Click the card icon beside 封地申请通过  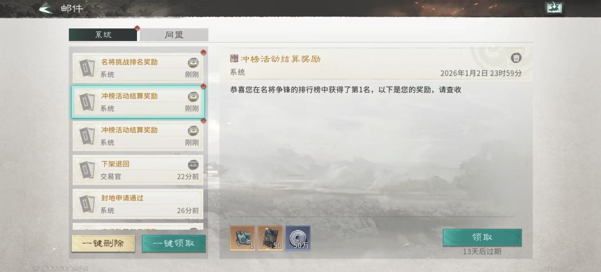tap(87, 204)
